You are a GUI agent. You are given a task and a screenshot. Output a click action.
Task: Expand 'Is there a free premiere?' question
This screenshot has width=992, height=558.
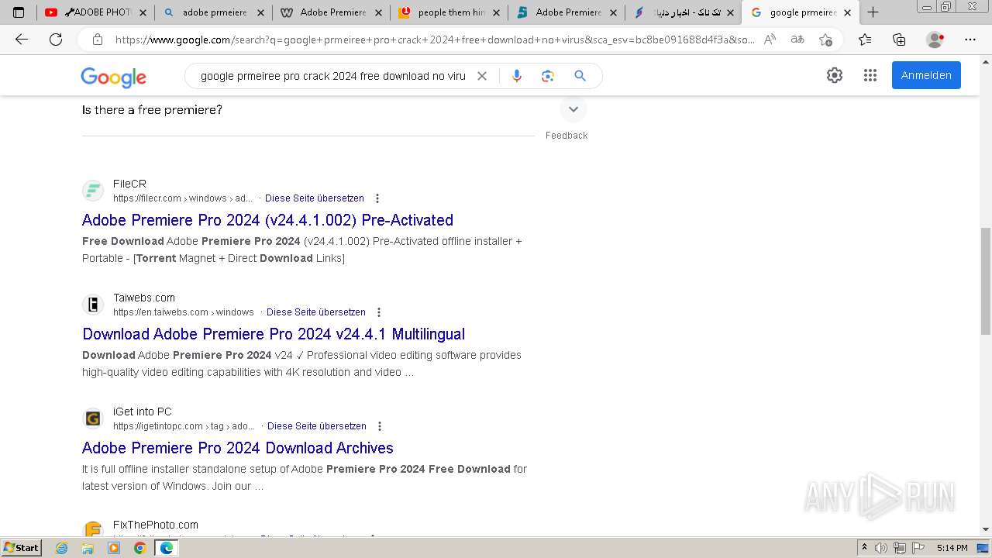tap(573, 109)
